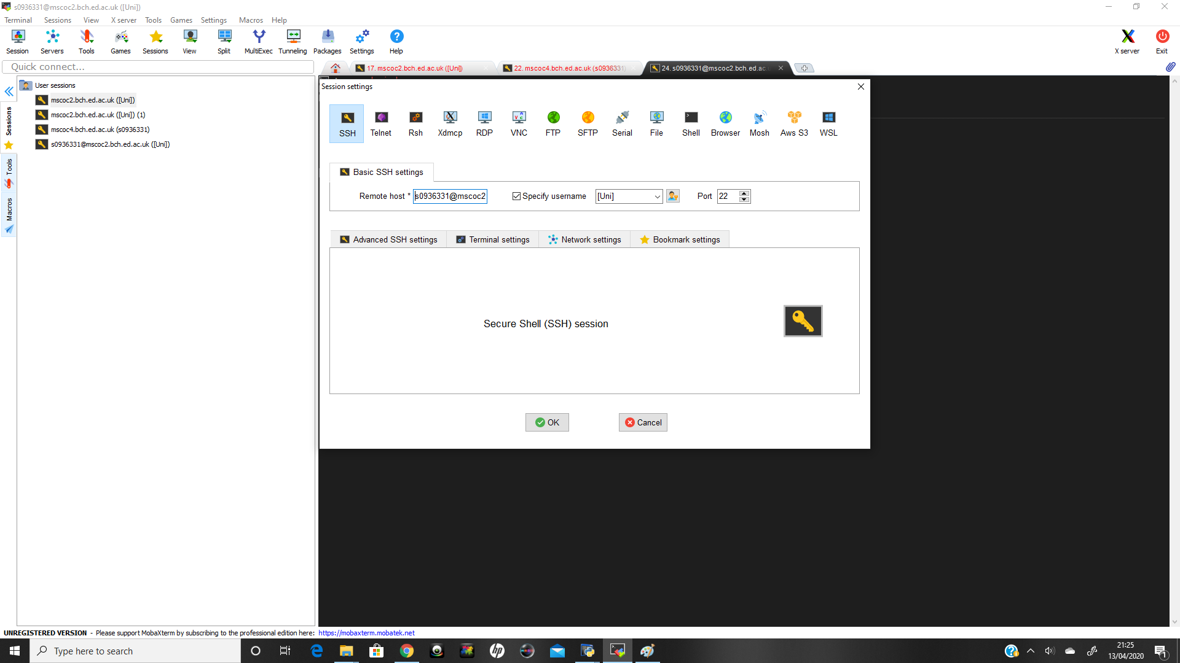The width and height of the screenshot is (1180, 663).
Task: Pick the VNC session type
Action: point(519,123)
